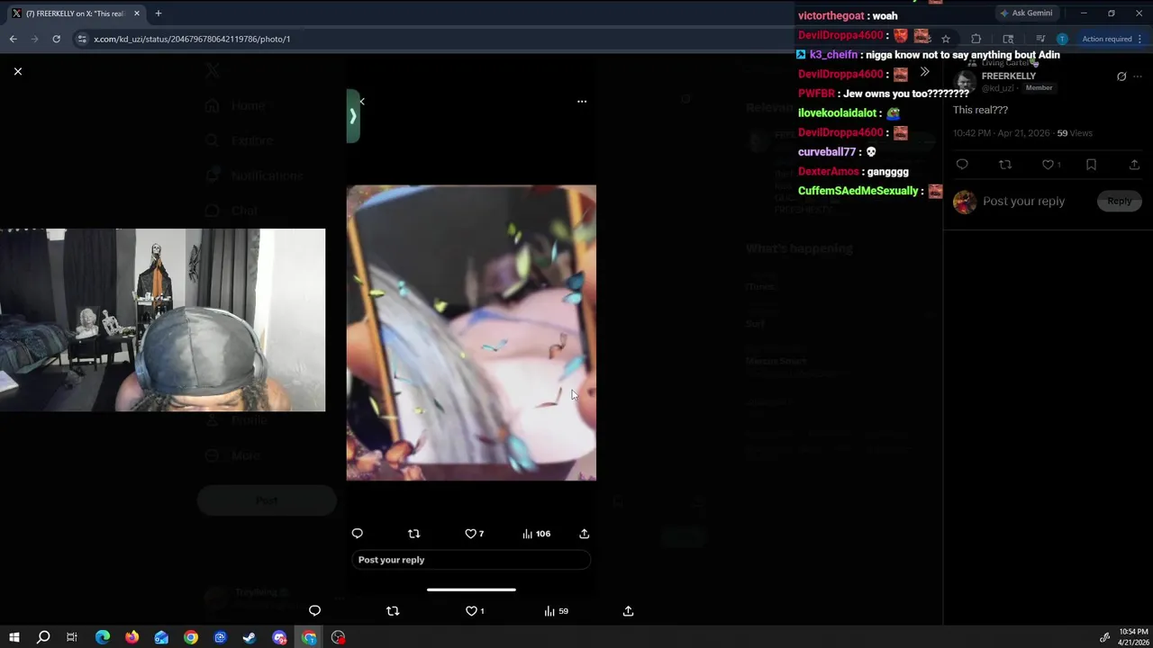
Task: Click reply icon in bottom action bar
Action: pyautogui.click(x=314, y=611)
